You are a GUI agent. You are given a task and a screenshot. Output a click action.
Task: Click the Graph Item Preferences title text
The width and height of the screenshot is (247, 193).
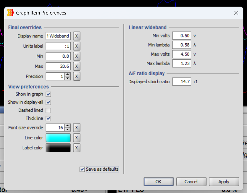(41, 13)
